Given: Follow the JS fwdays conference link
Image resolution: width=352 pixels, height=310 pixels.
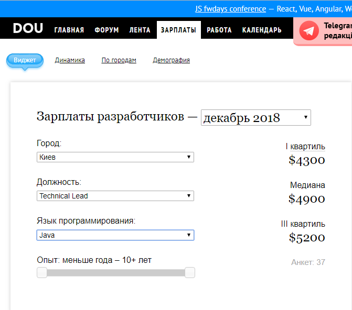Looking at the screenshot, I should click(x=230, y=9).
